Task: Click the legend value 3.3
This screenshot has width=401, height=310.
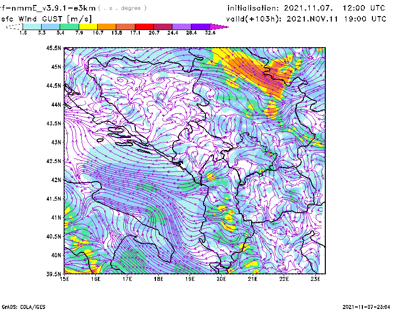Action: (42, 33)
